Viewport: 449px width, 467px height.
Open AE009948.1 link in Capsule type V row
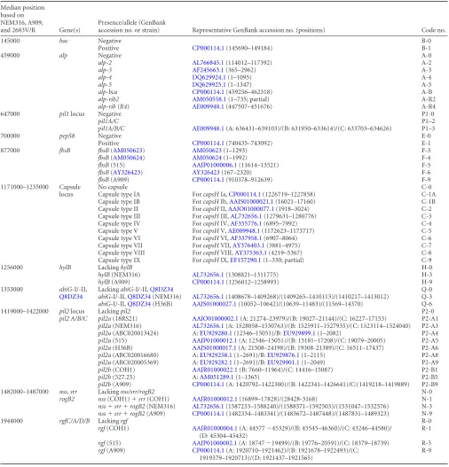coord(244,230)
